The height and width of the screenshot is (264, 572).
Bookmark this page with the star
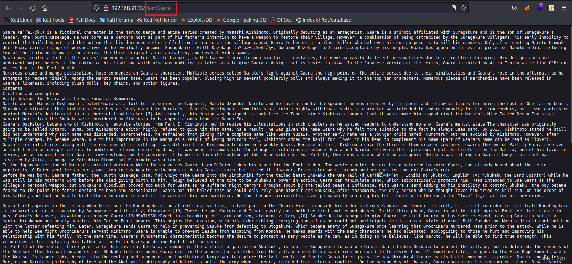pyautogui.click(x=463, y=8)
